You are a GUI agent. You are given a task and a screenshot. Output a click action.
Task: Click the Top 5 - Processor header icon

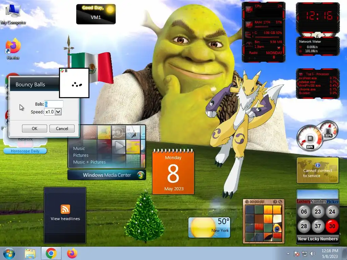301,74
